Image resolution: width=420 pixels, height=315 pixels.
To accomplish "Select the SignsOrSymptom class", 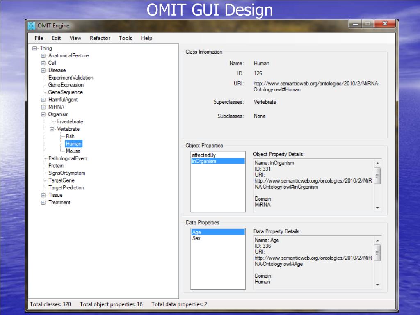I will 67,173.
